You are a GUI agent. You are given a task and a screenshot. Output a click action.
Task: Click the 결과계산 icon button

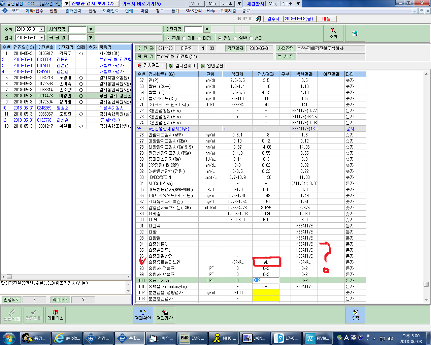click(165, 315)
